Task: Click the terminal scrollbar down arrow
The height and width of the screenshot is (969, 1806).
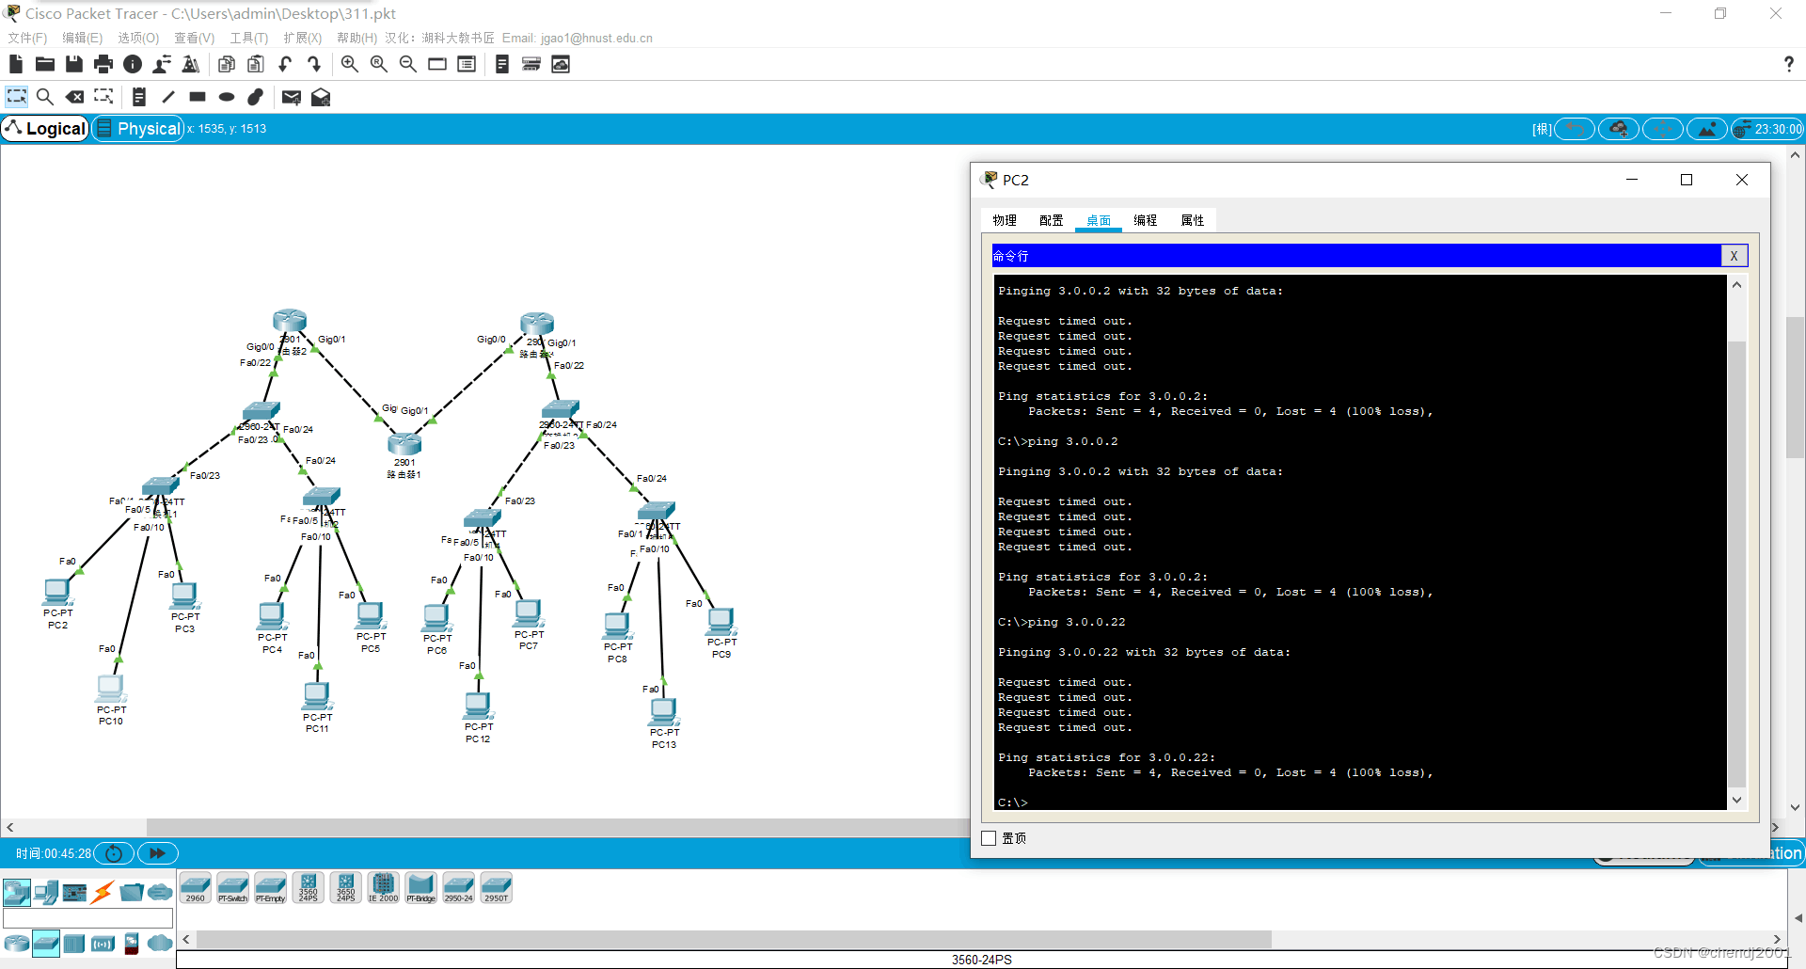Action: coord(1736,800)
